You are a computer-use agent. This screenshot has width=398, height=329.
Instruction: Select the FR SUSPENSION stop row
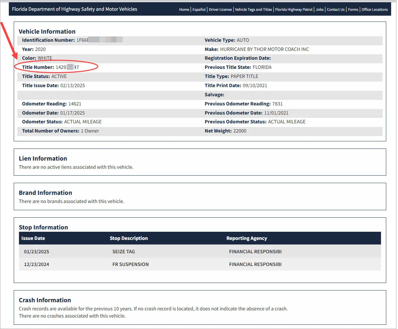[x=130, y=264]
